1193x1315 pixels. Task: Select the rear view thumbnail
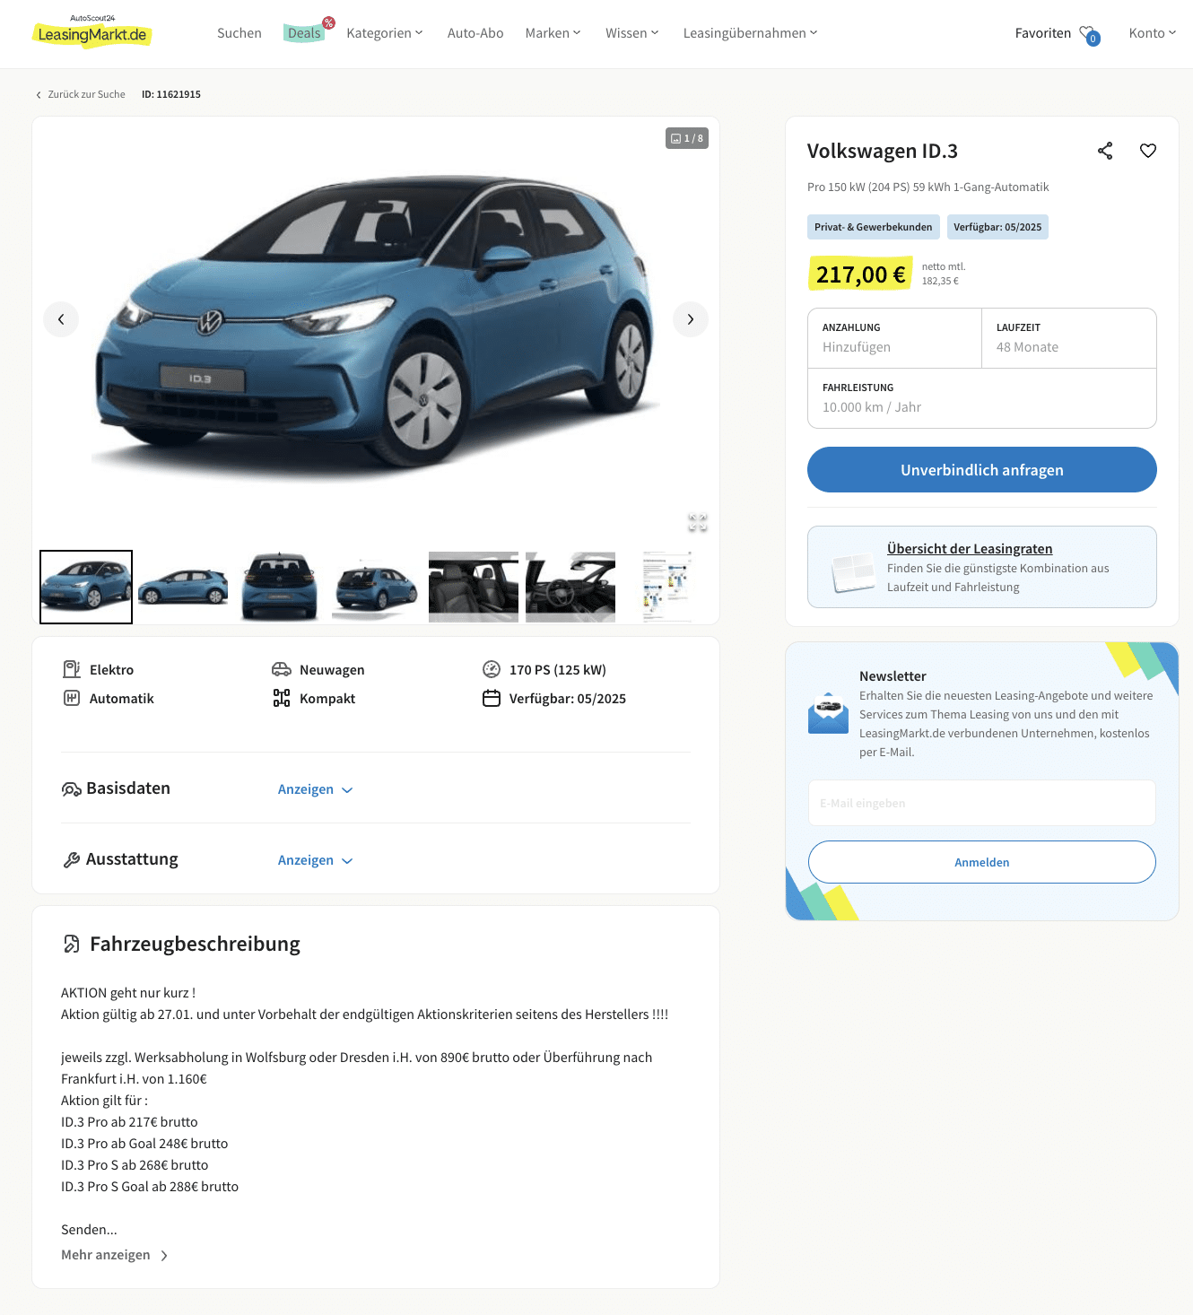(x=280, y=587)
